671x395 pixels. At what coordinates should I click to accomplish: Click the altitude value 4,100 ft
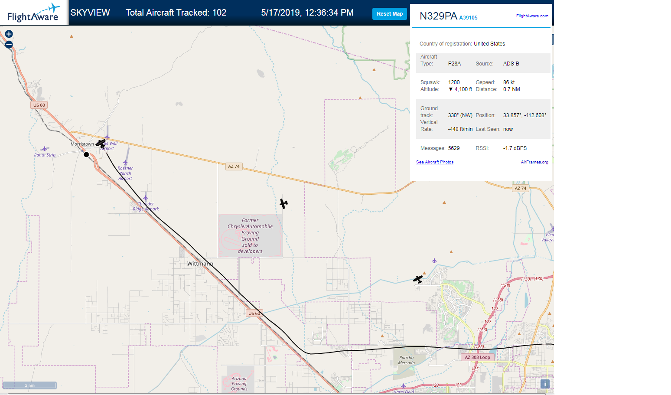460,89
